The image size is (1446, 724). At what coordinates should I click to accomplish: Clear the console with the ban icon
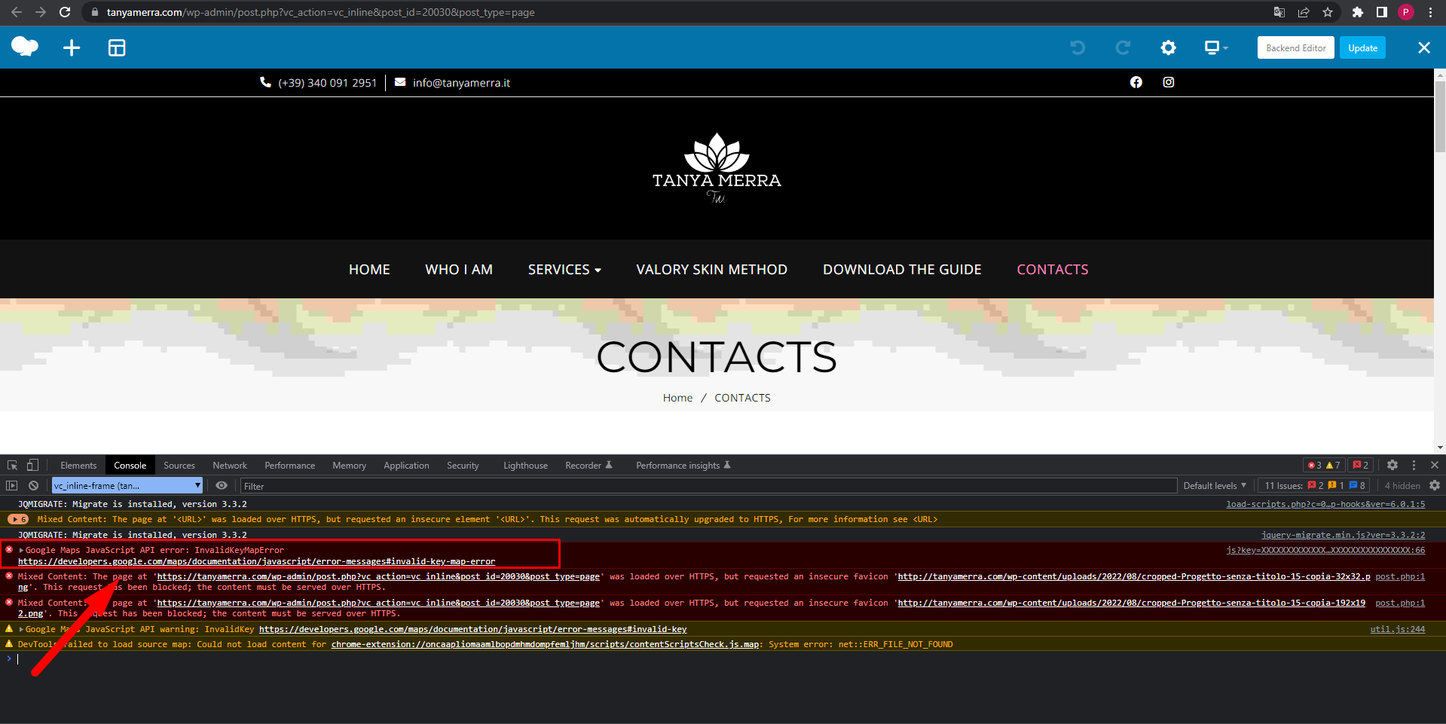click(x=33, y=486)
